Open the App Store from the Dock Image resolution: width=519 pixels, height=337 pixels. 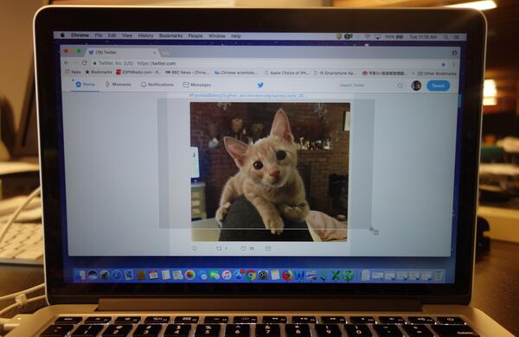coord(239,275)
